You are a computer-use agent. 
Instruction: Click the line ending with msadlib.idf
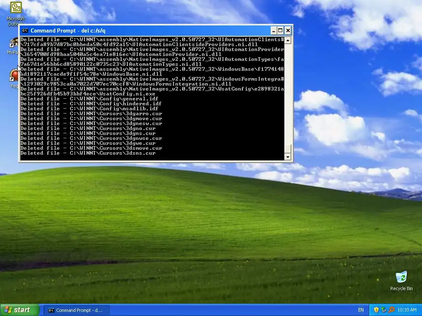[89, 109]
